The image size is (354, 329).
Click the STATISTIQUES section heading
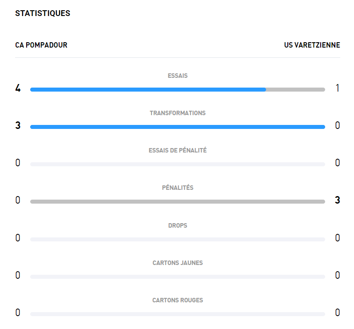coord(43,13)
